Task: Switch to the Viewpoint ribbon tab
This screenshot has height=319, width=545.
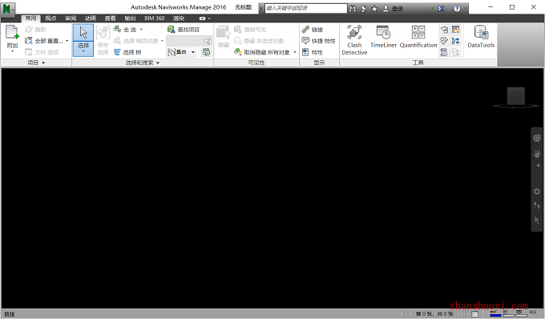Action: (x=50, y=18)
